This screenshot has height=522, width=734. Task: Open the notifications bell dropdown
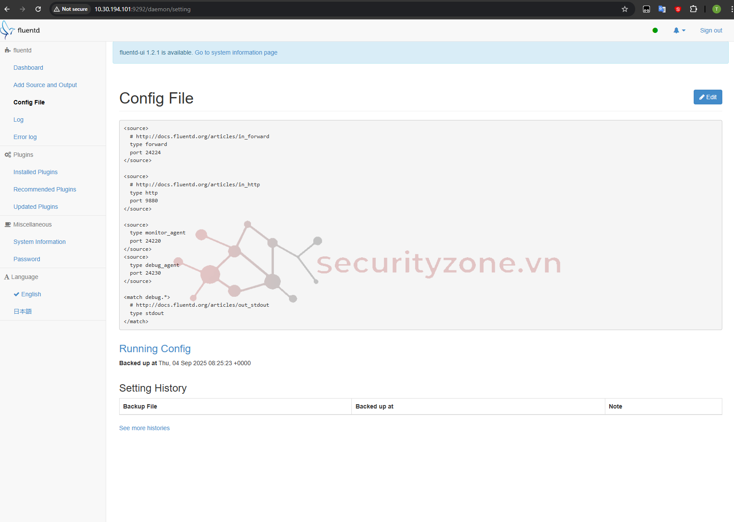679,30
